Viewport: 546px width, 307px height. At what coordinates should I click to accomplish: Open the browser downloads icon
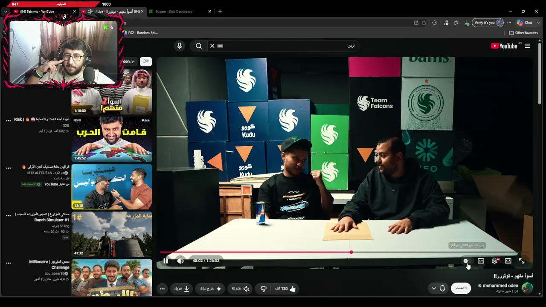point(467,23)
